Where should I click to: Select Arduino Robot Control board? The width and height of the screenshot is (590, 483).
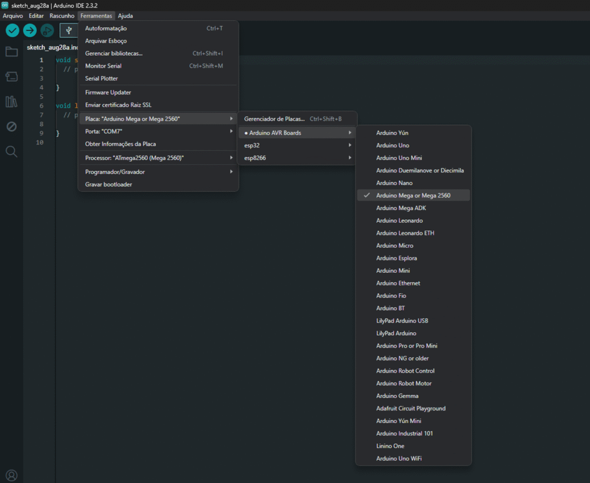pos(414,371)
